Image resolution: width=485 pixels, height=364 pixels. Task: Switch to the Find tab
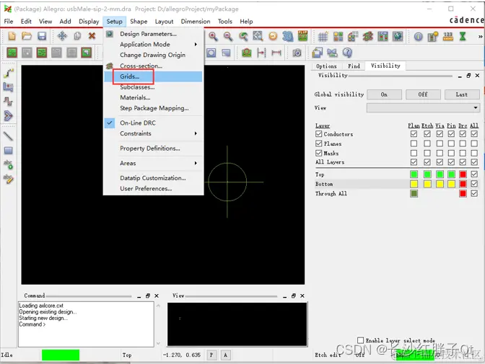(x=354, y=66)
